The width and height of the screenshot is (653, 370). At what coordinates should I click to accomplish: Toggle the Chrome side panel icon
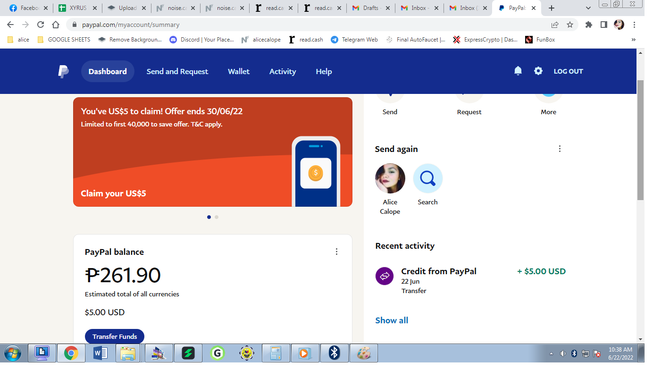(604, 25)
